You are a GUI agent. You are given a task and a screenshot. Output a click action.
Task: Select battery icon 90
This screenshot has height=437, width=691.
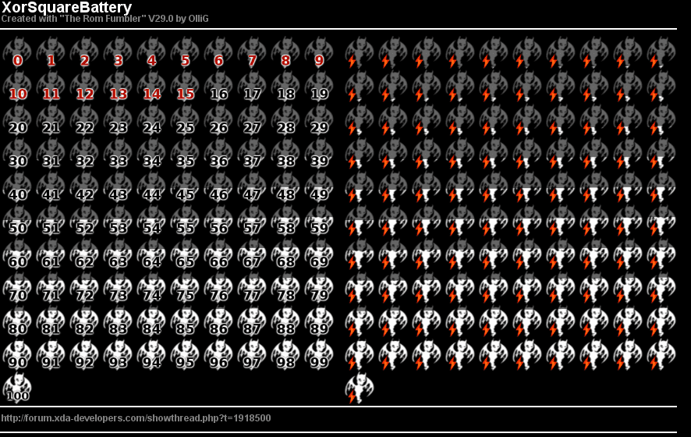click(x=17, y=354)
